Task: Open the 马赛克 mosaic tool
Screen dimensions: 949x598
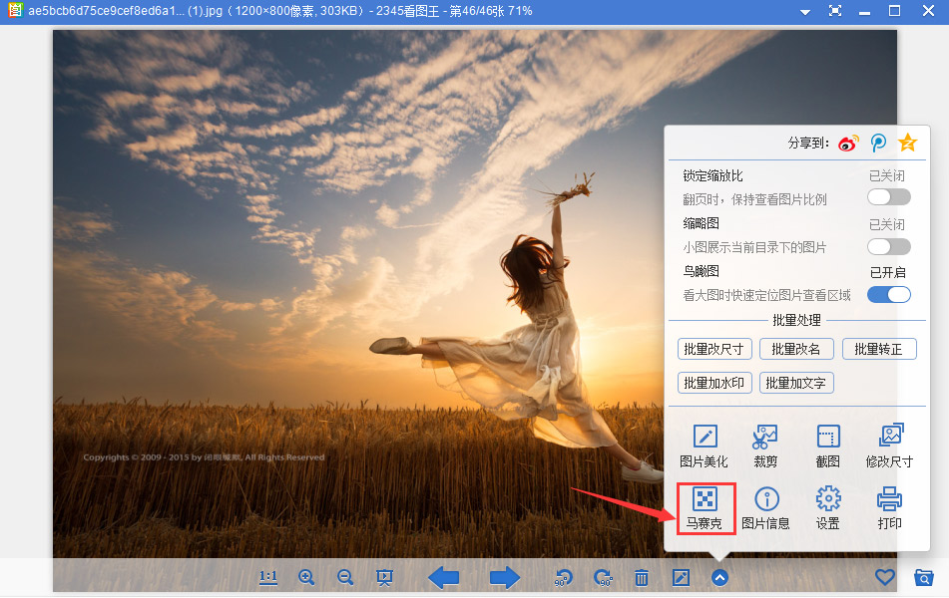Action: click(x=707, y=507)
